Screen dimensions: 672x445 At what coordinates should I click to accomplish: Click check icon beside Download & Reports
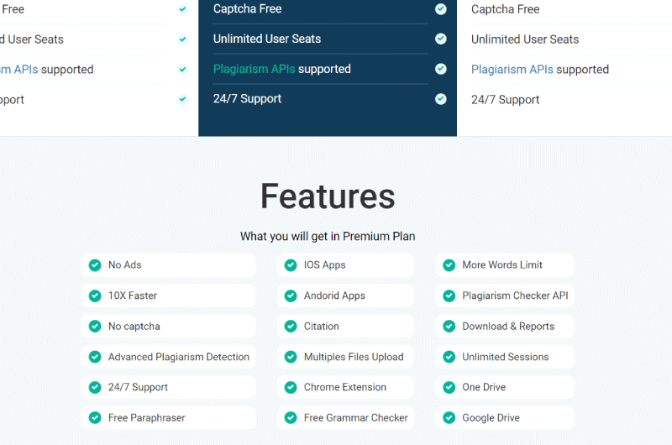(x=449, y=327)
